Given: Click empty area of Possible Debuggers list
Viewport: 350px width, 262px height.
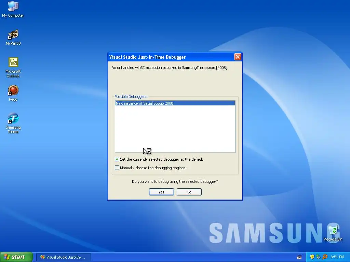Looking at the screenshot, I should pyautogui.click(x=175, y=129).
